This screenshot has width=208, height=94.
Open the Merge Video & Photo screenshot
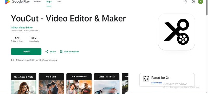coord(23,84)
